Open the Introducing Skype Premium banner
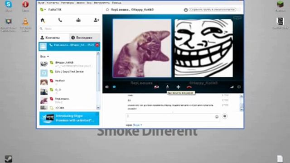The width and height of the screenshot is (290, 163). tap(69, 118)
